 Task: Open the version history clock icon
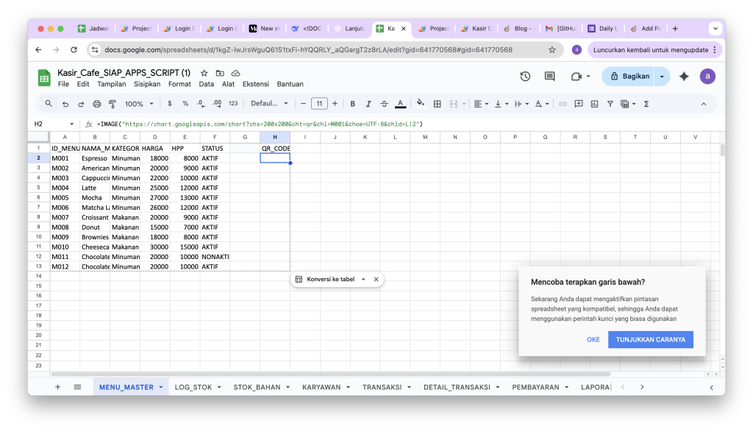525,77
